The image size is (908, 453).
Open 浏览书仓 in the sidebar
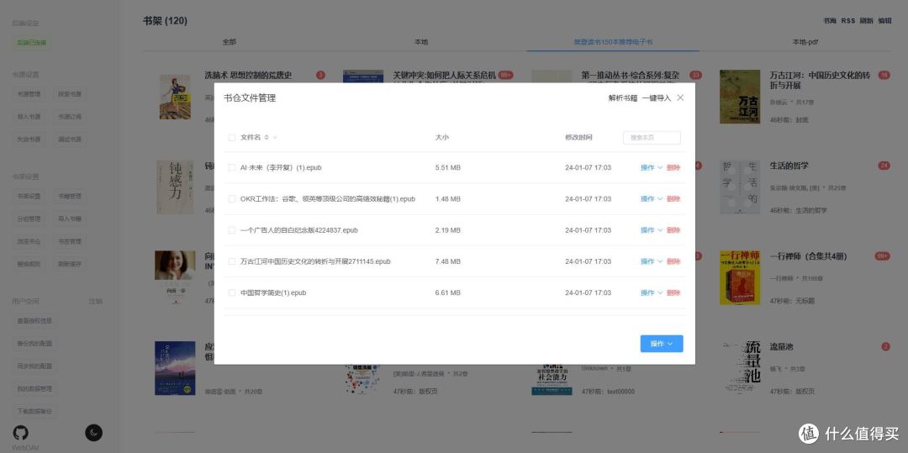click(29, 241)
